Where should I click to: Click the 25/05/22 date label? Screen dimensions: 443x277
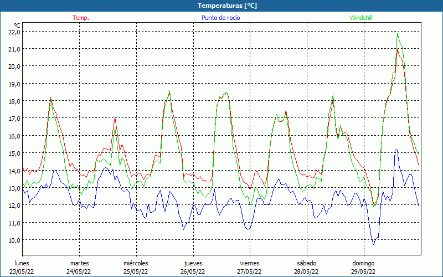(x=136, y=271)
